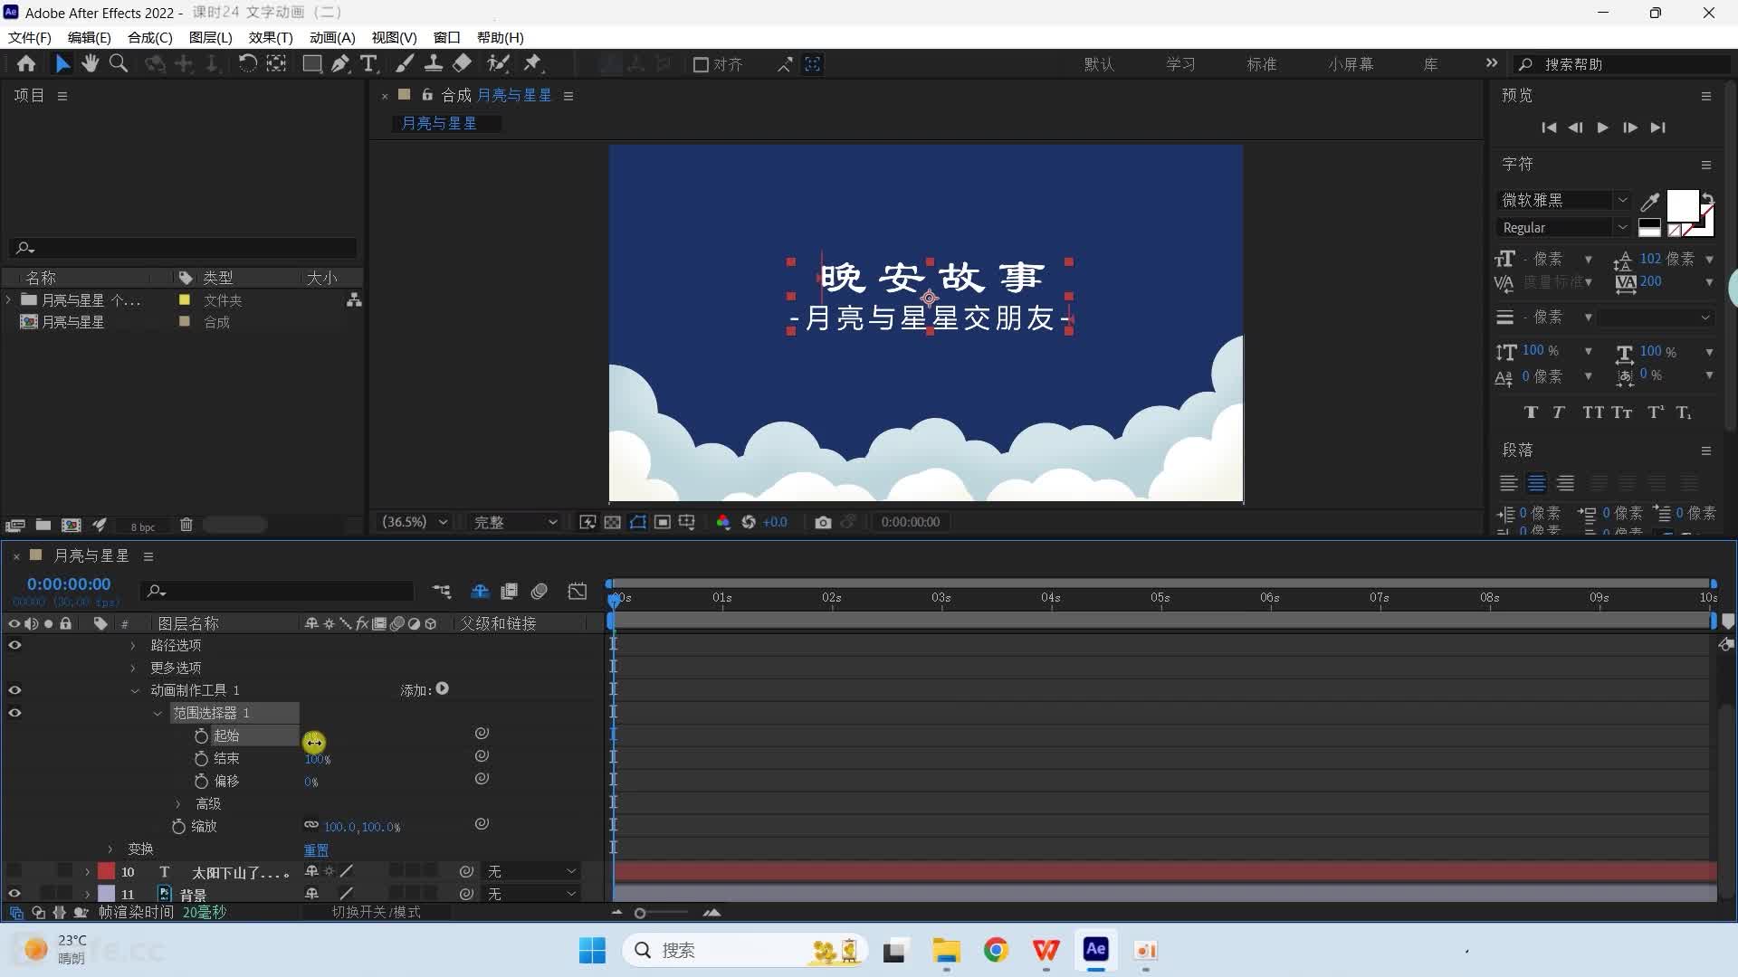The image size is (1738, 977).
Task: Play the preview
Action: (x=1602, y=128)
